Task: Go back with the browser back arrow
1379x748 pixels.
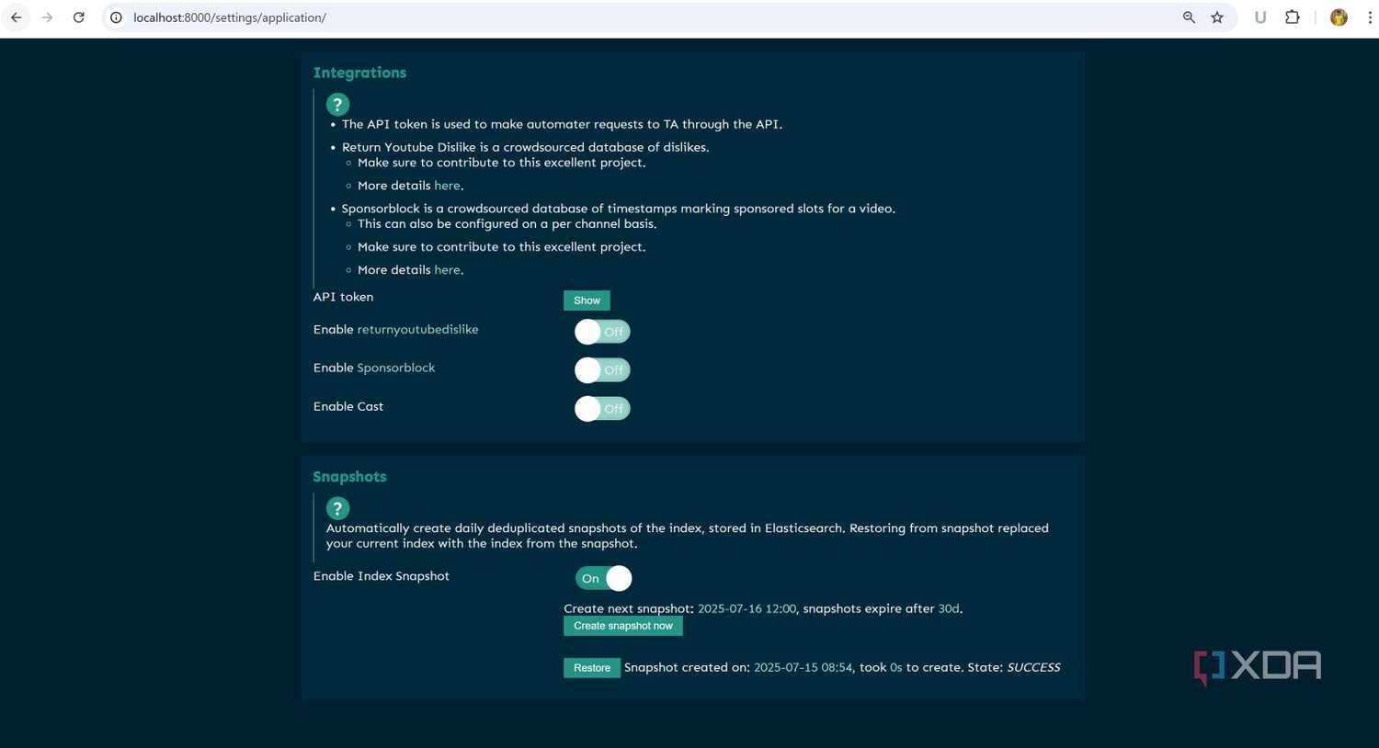Action: pos(16,17)
